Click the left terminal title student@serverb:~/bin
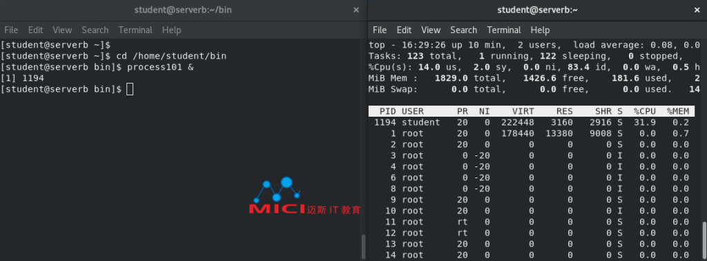707x261 pixels. [x=184, y=10]
